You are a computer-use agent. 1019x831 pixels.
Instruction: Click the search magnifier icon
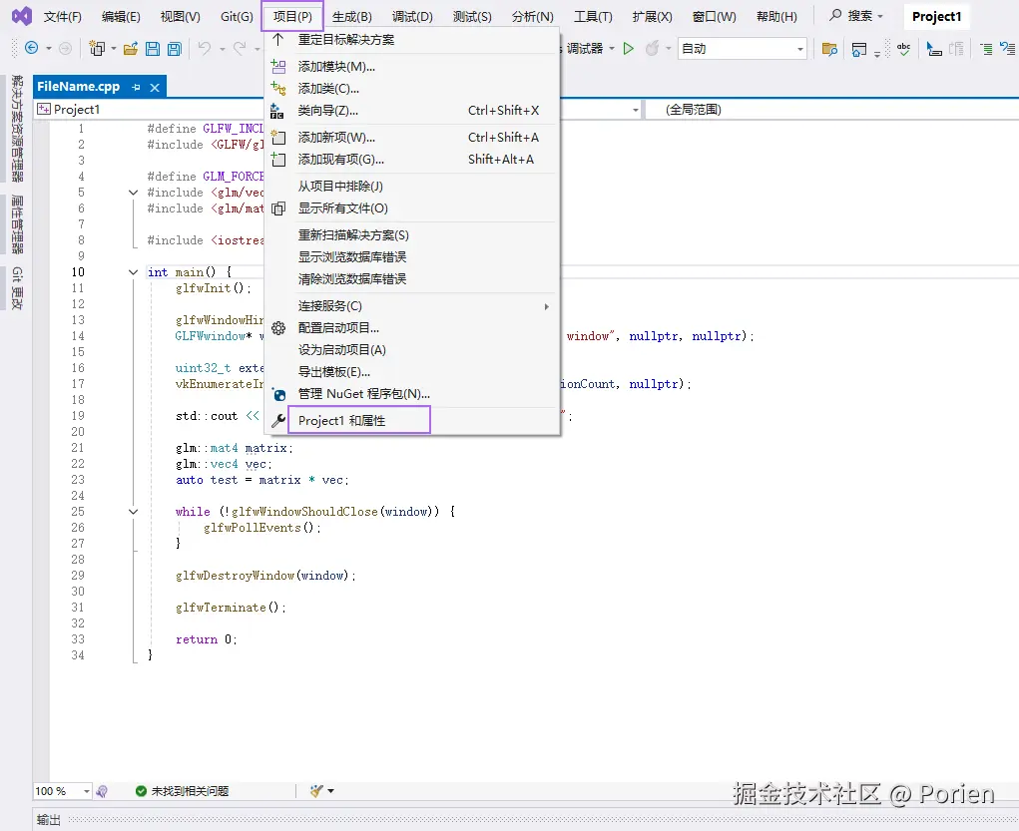(835, 15)
